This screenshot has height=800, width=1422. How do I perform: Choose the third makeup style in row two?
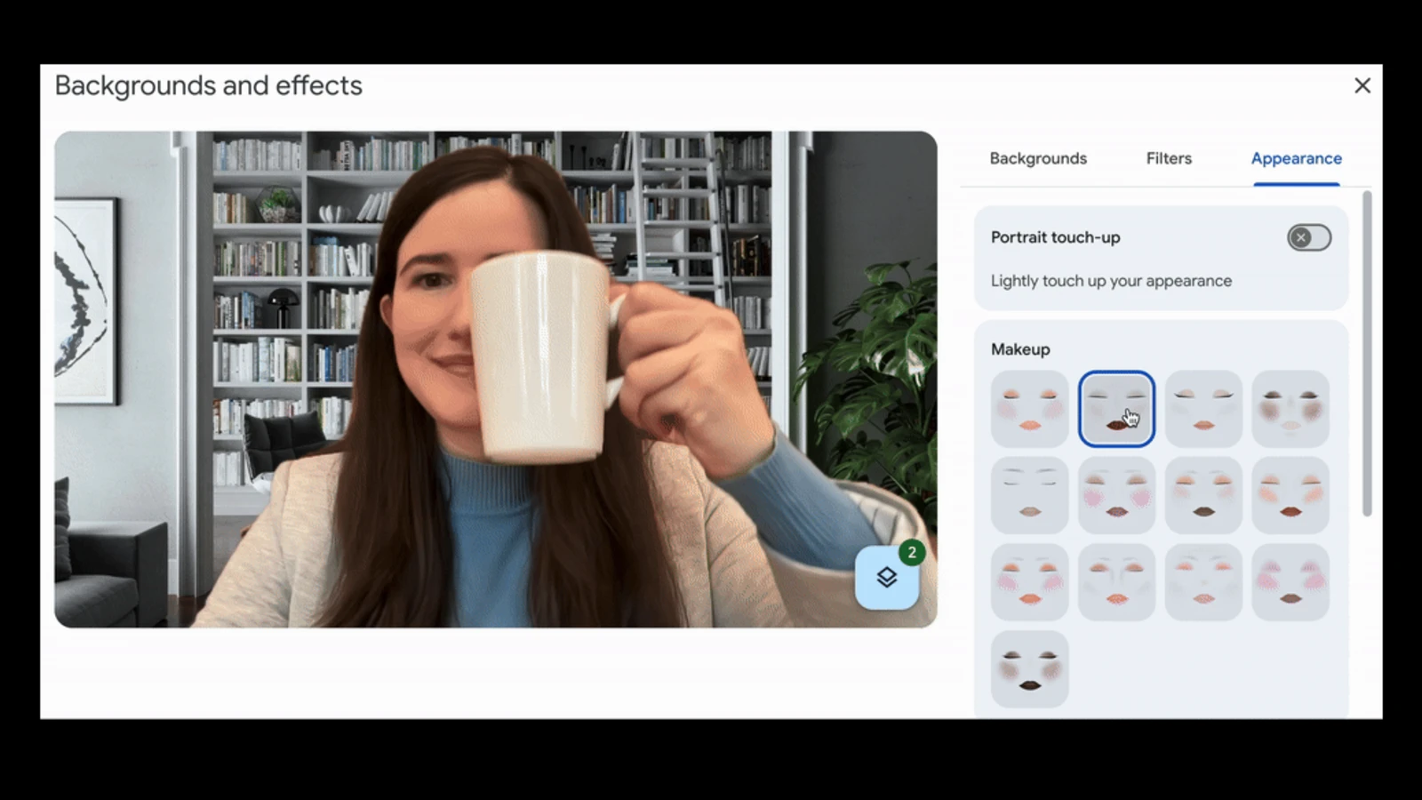[1203, 495]
